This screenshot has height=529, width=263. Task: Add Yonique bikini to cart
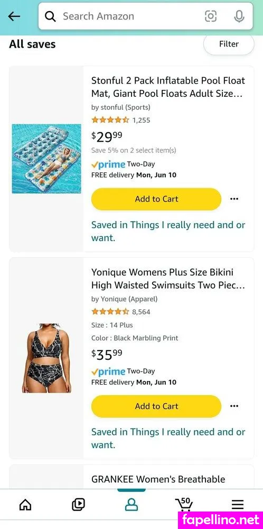(x=156, y=406)
